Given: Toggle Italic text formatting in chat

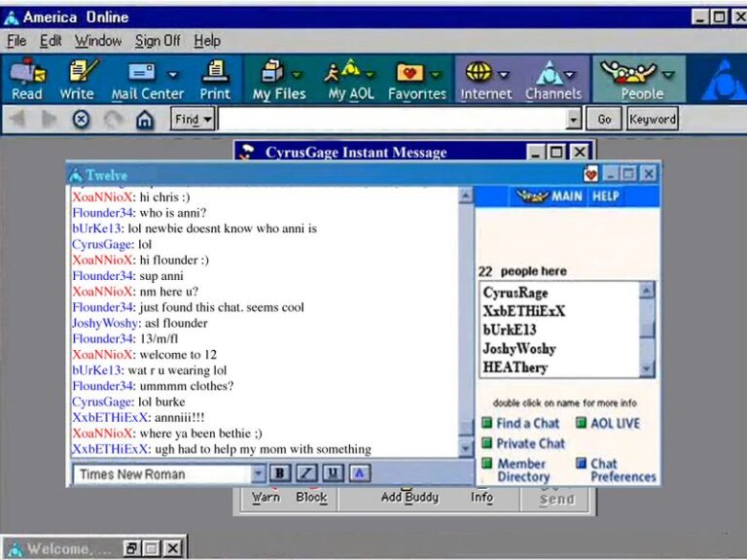Looking at the screenshot, I should (x=306, y=472).
